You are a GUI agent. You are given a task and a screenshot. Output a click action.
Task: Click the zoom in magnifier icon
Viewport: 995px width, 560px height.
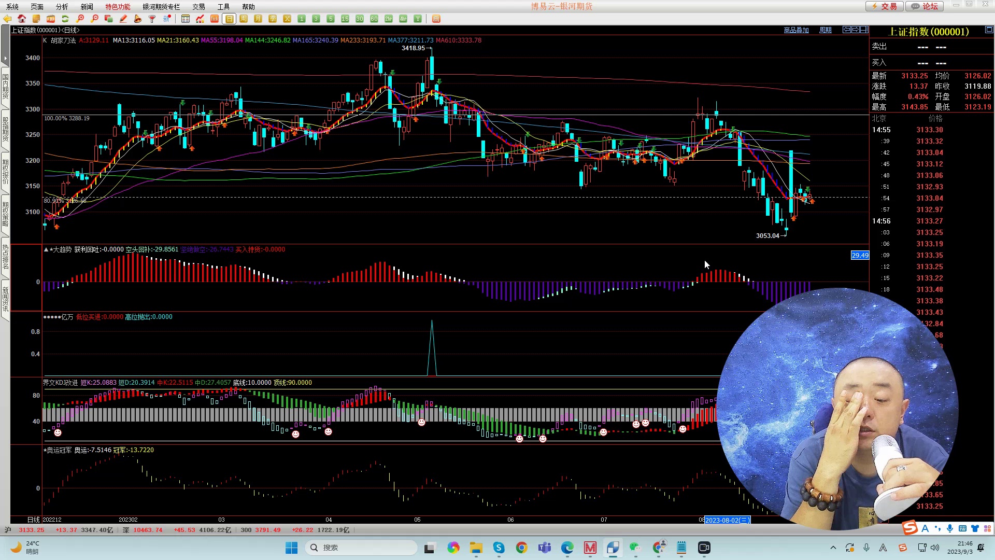click(80, 19)
